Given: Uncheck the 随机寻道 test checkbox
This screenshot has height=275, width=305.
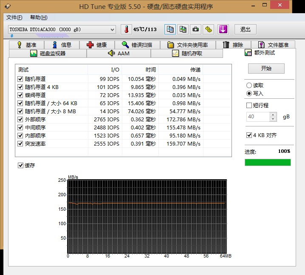Looking at the screenshot, I should 20,79.
